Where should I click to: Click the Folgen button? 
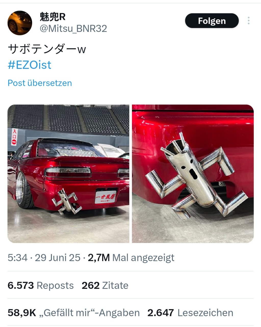[x=212, y=21]
